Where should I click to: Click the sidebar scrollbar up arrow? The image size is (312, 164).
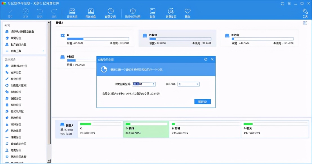point(49,23)
